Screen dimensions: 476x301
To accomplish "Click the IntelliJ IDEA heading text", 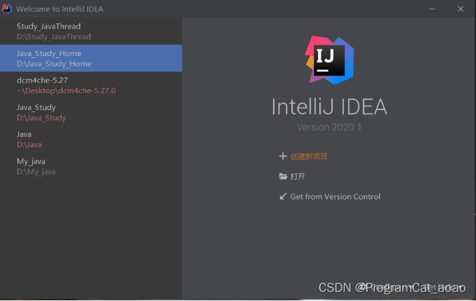I will [329, 107].
